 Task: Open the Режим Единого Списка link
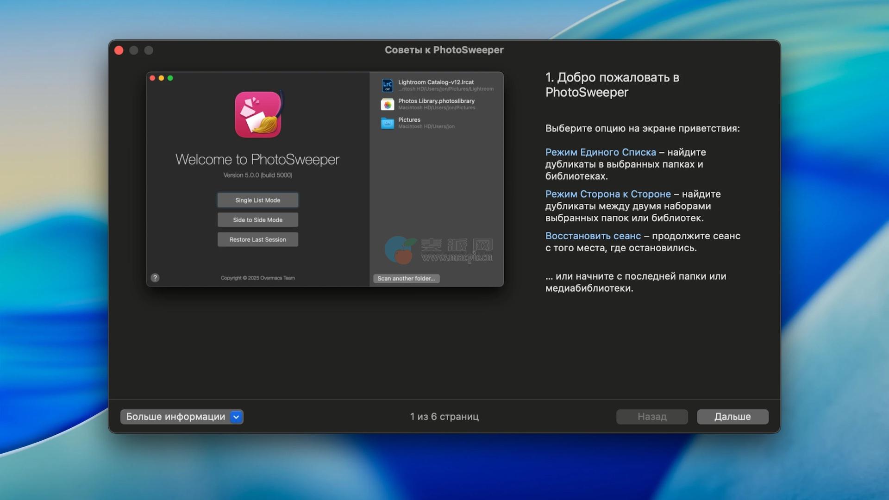(601, 152)
